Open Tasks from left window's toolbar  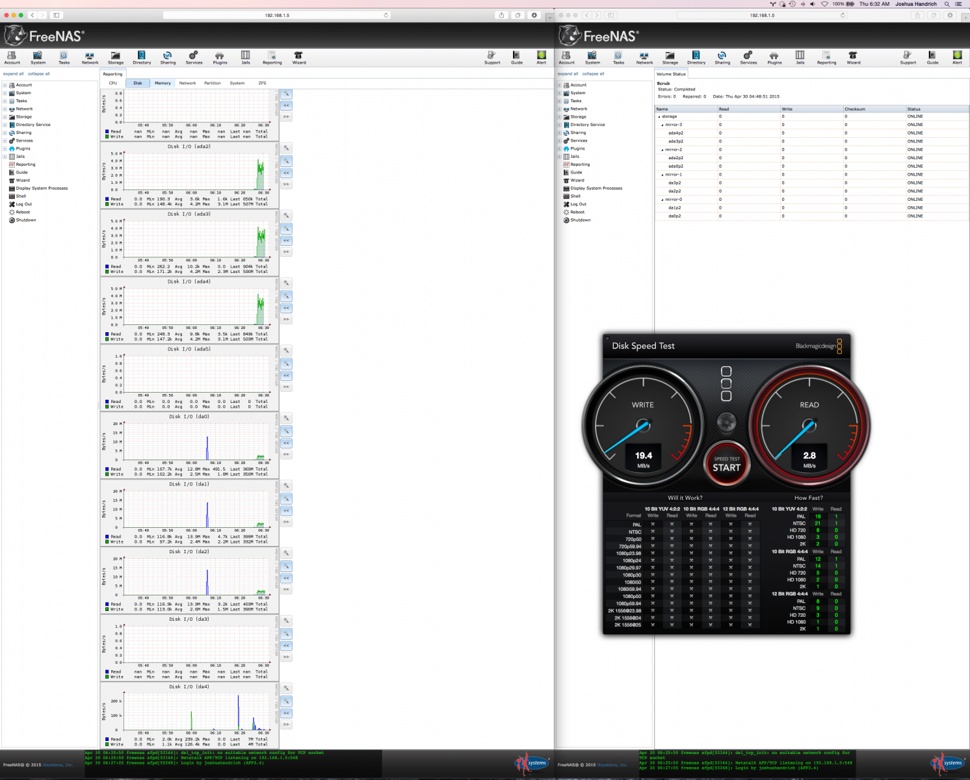click(x=64, y=58)
